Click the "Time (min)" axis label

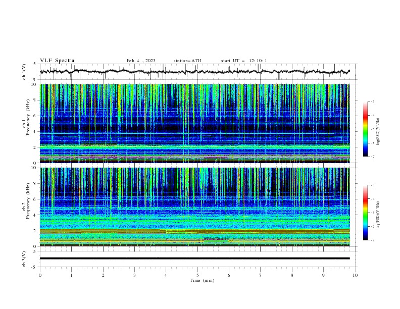click(202, 280)
